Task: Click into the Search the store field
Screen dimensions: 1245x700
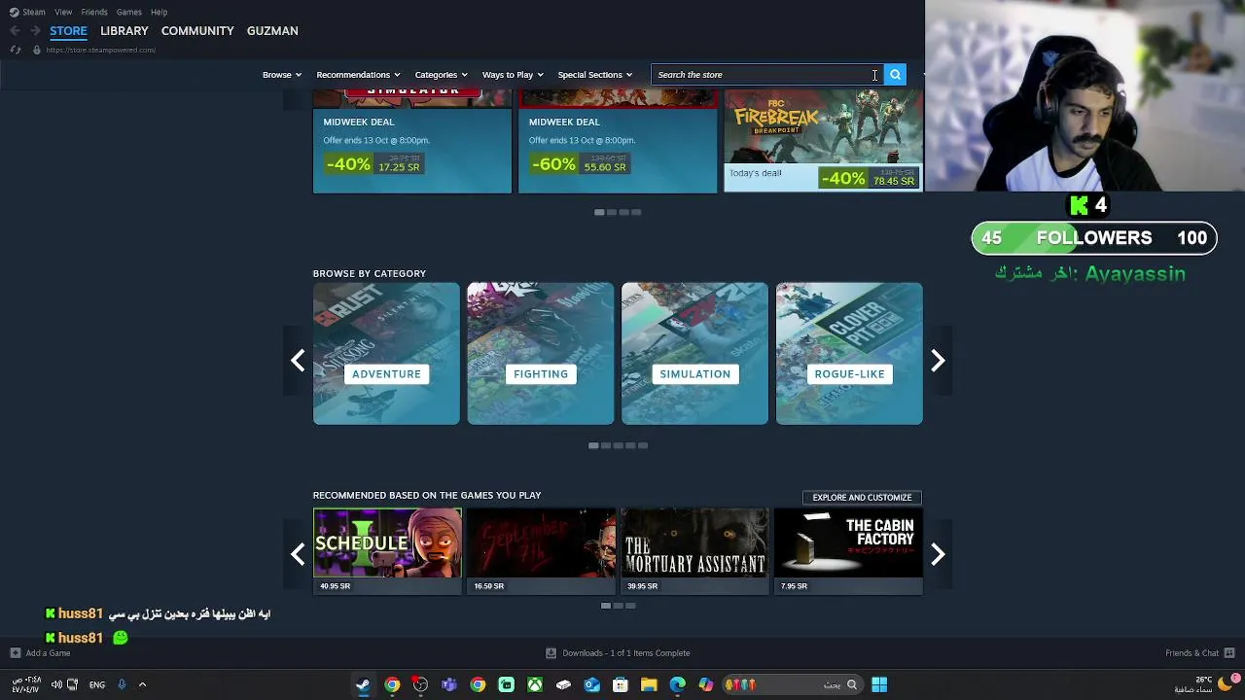Action: coord(766,75)
